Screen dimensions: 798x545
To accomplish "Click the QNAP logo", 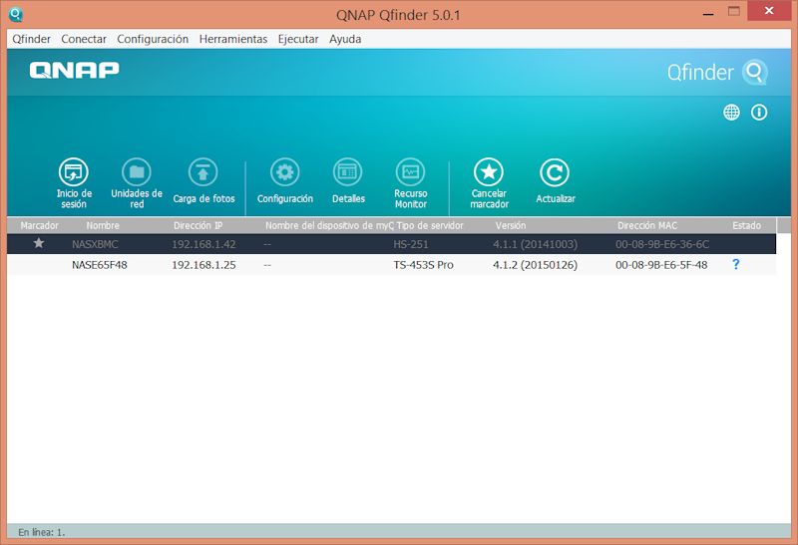I will pos(74,70).
